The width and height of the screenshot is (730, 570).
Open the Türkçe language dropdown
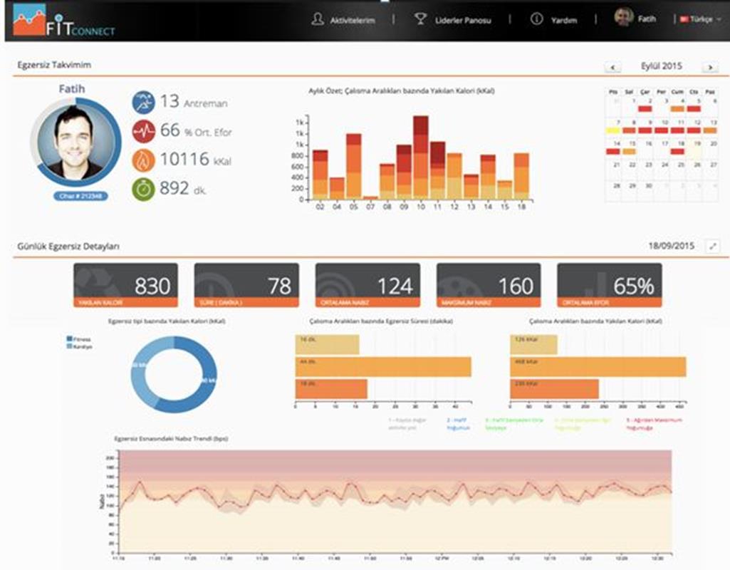tap(700, 19)
